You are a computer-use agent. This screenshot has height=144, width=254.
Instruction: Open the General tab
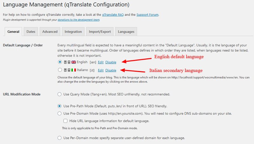pyautogui.click(x=13, y=32)
